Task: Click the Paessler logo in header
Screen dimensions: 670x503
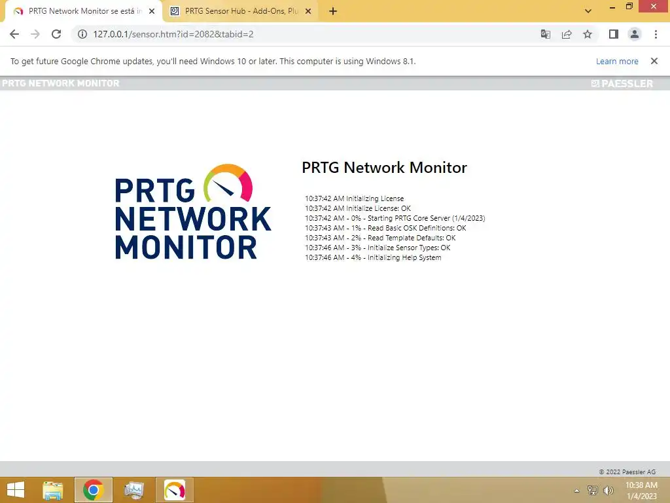Action: (622, 83)
